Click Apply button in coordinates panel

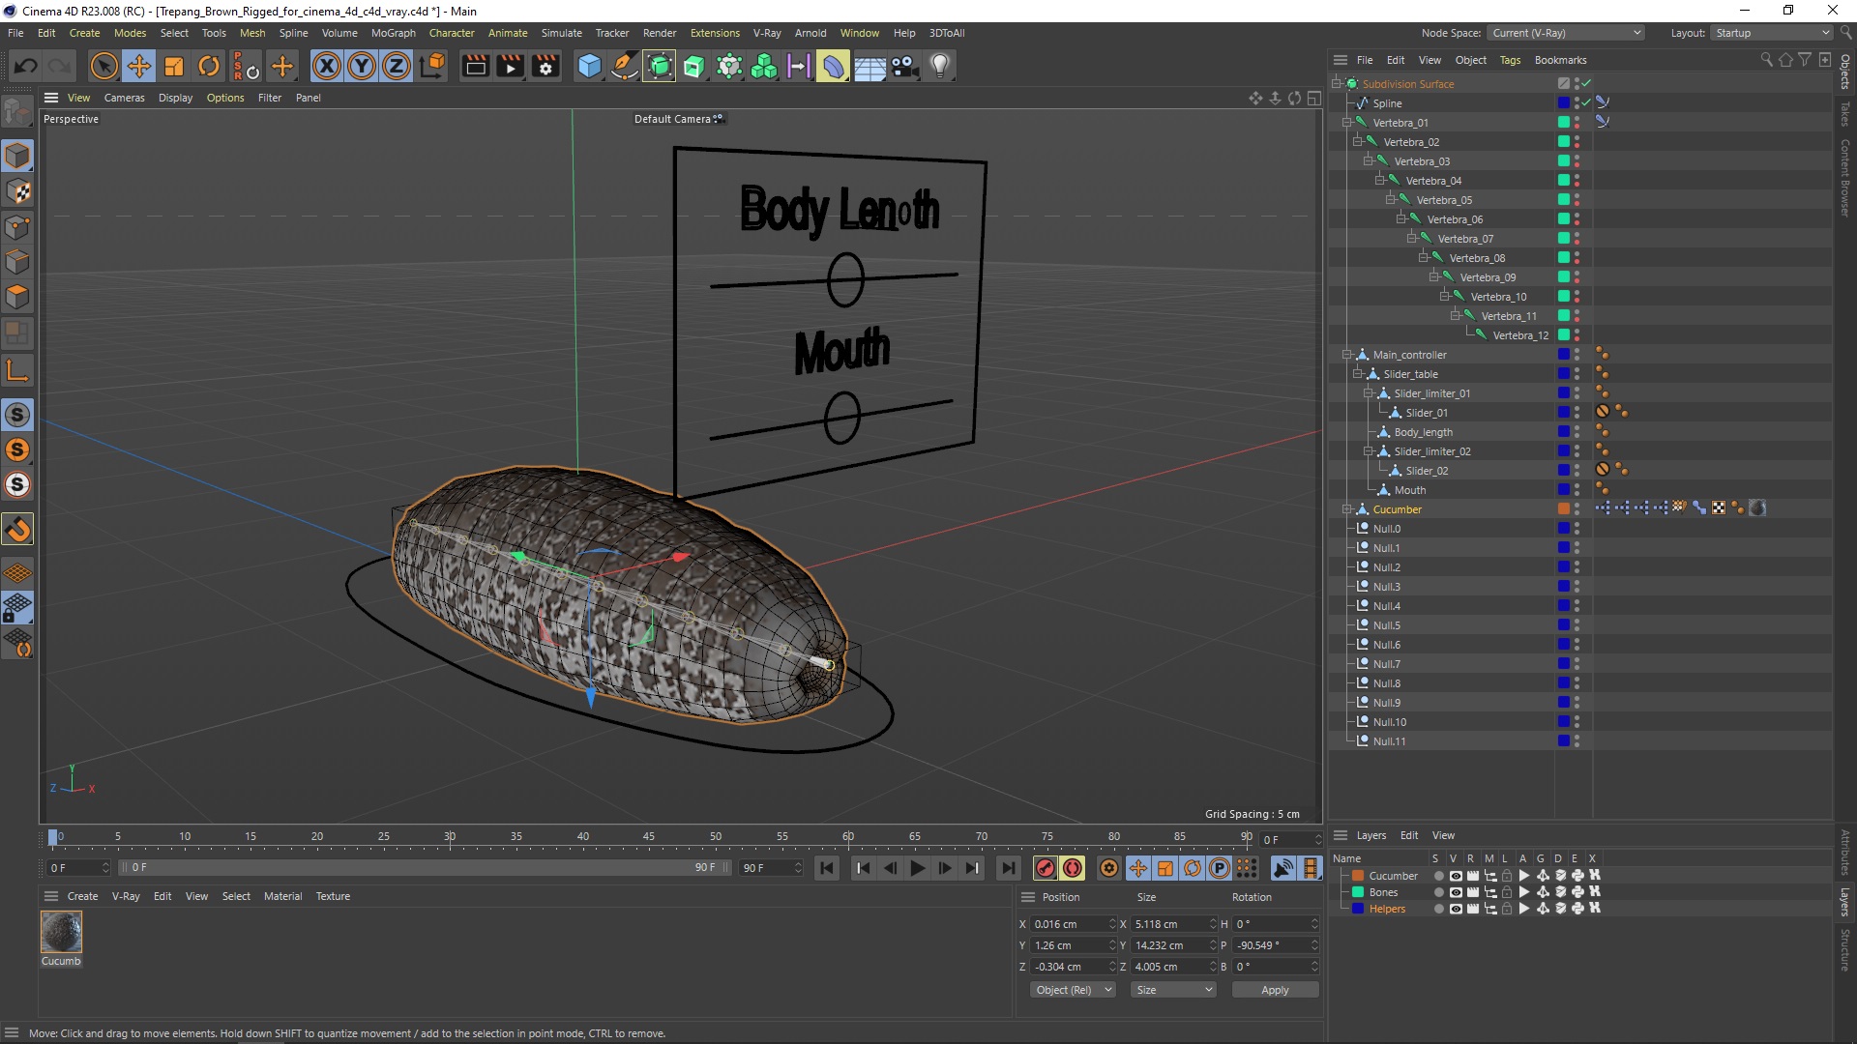[x=1274, y=989]
